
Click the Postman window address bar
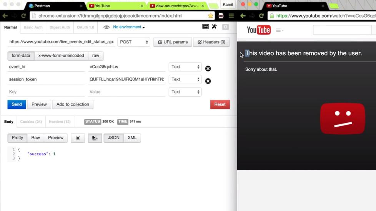click(x=122, y=16)
